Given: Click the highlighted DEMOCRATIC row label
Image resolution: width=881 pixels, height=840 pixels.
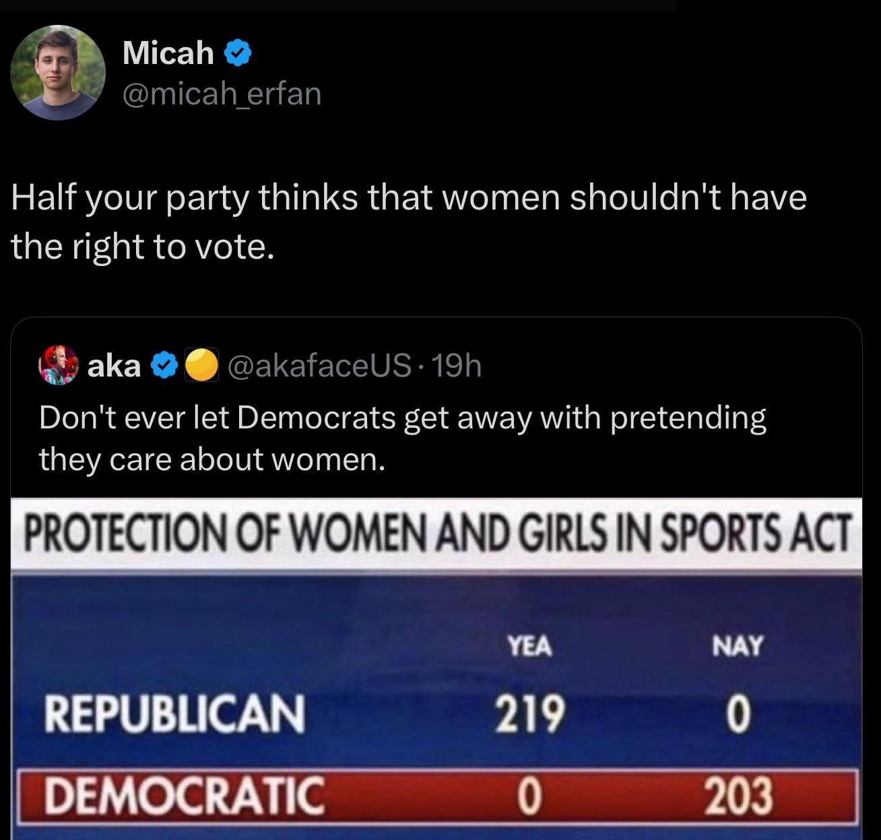Looking at the screenshot, I should coord(183,796).
